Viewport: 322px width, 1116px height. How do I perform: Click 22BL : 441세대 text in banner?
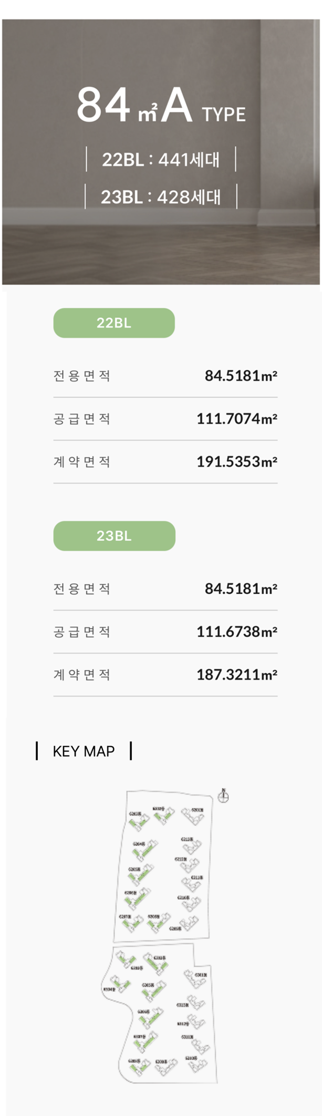(161, 159)
